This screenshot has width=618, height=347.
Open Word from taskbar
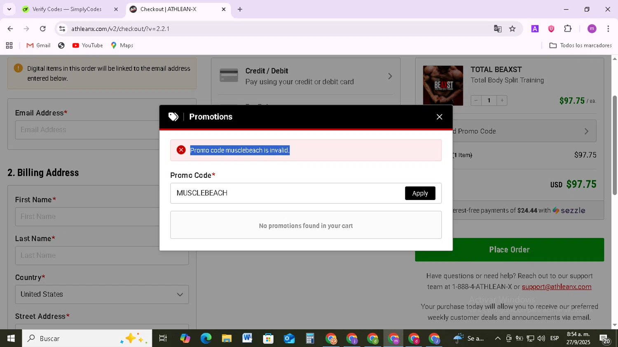(247, 338)
